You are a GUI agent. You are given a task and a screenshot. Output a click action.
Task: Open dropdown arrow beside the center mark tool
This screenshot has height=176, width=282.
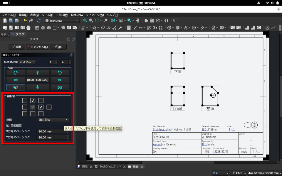(x=173, y=28)
